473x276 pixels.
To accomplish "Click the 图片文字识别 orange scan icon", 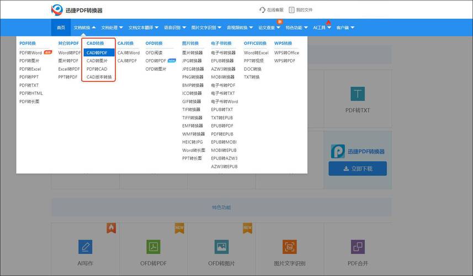I will [x=290, y=247].
